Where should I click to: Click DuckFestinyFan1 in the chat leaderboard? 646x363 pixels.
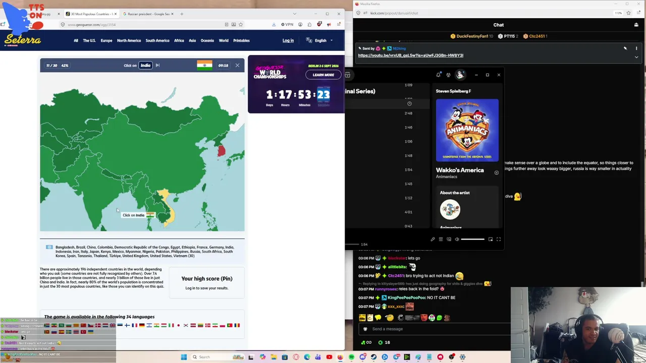(472, 36)
